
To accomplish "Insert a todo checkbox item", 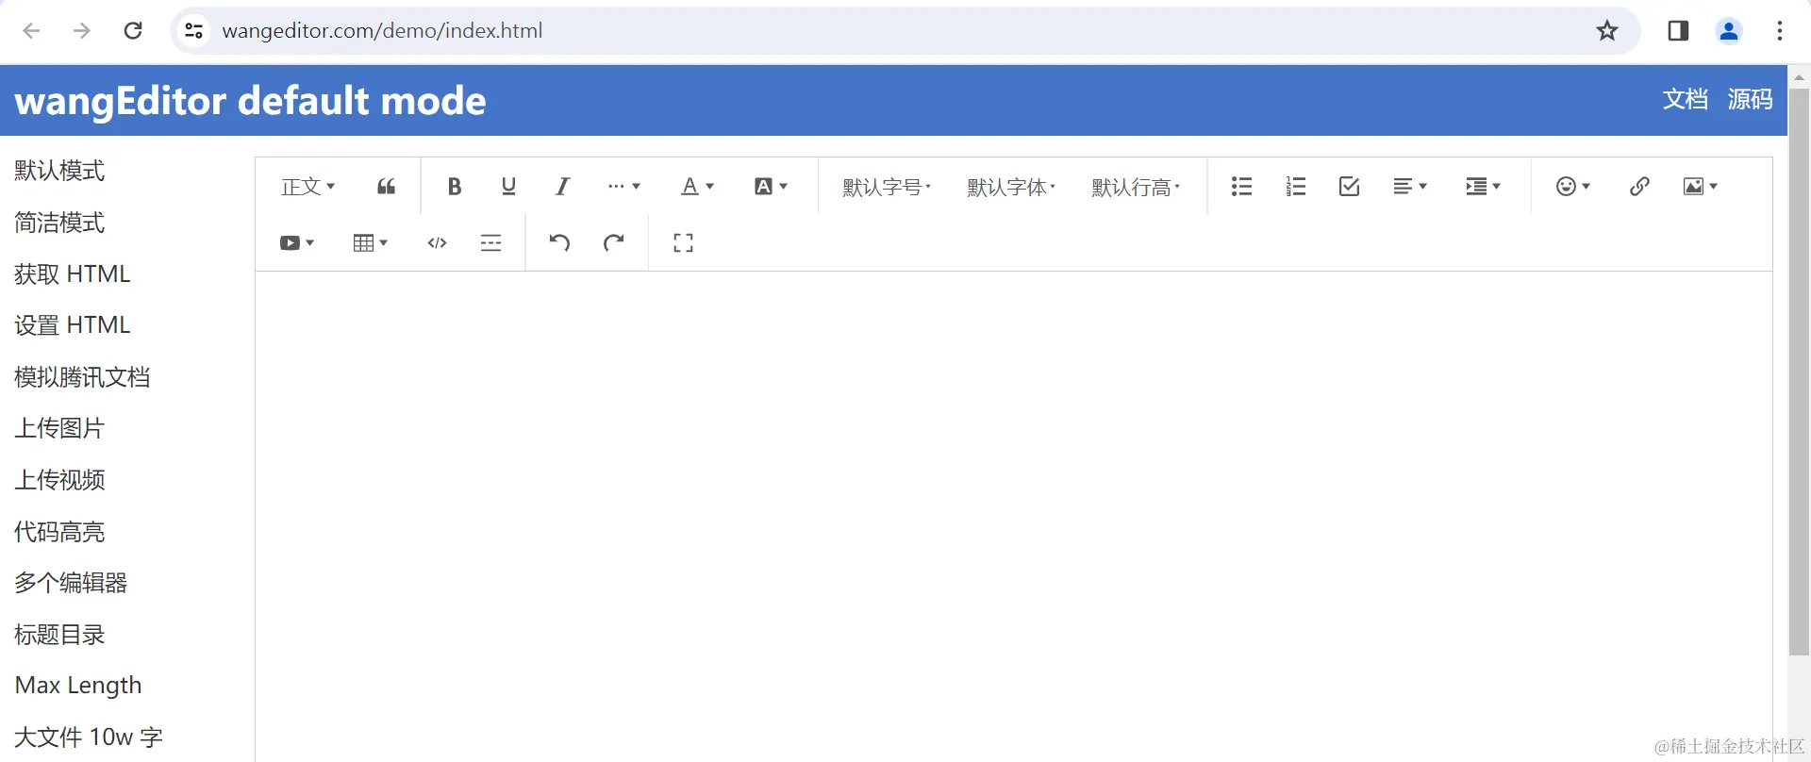I will pyautogui.click(x=1350, y=187).
